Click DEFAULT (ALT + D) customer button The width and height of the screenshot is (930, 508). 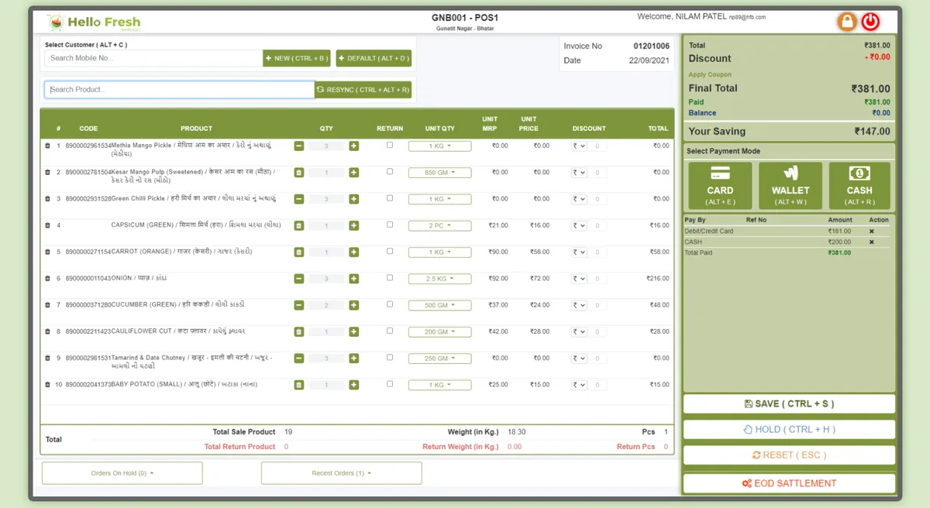374,58
